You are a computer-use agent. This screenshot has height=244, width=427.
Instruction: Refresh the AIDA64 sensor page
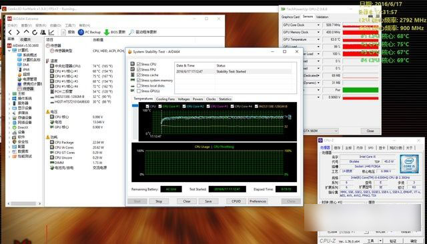click(35, 32)
